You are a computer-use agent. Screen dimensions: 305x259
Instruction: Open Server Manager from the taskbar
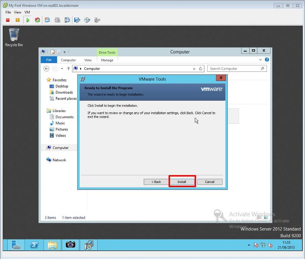click(x=16, y=245)
